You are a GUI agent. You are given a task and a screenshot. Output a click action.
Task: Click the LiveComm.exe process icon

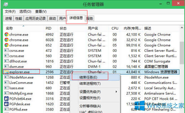pyautogui.click(x=7, y=82)
